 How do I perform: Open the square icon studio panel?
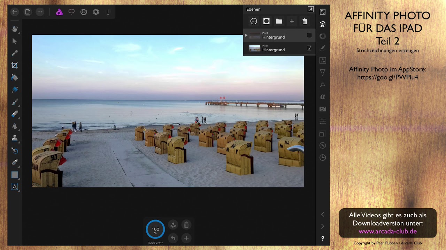[322, 134]
